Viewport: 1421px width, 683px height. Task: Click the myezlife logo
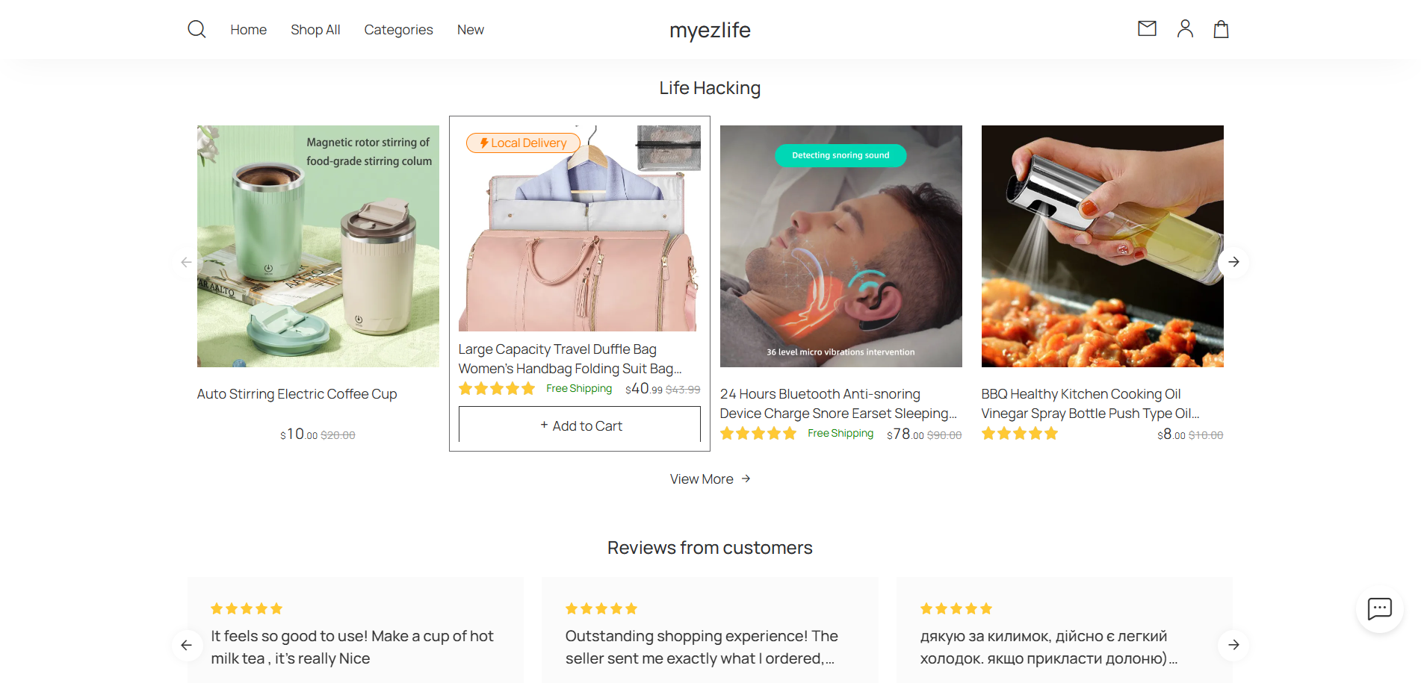click(710, 30)
